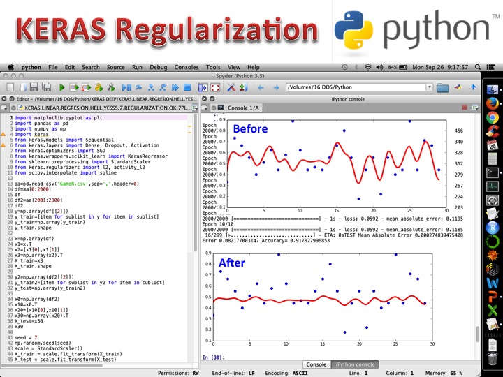This screenshot has width=503, height=377.
Task: Switch to the IPython console bottom tab
Action: point(355,364)
